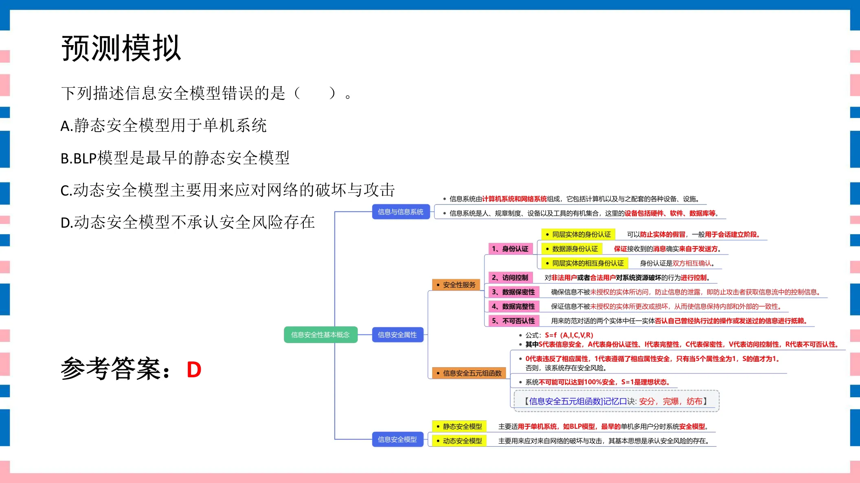Image resolution: width=860 pixels, height=483 pixels.
Task: Choose option B.BLP模型是最早的静态安全模型
Action: coord(175,158)
